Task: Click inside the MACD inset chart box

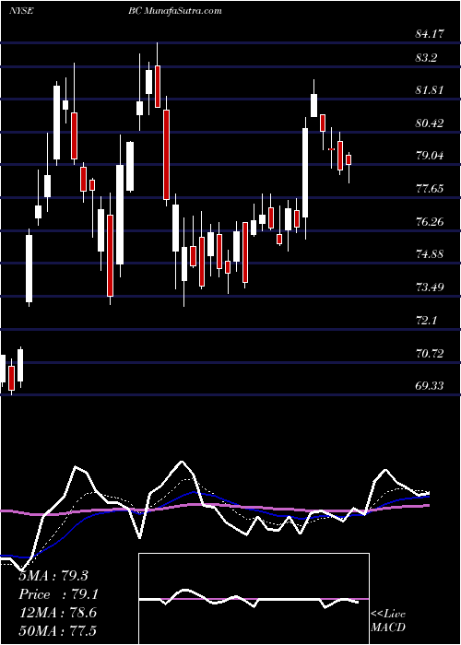Action: click(254, 599)
